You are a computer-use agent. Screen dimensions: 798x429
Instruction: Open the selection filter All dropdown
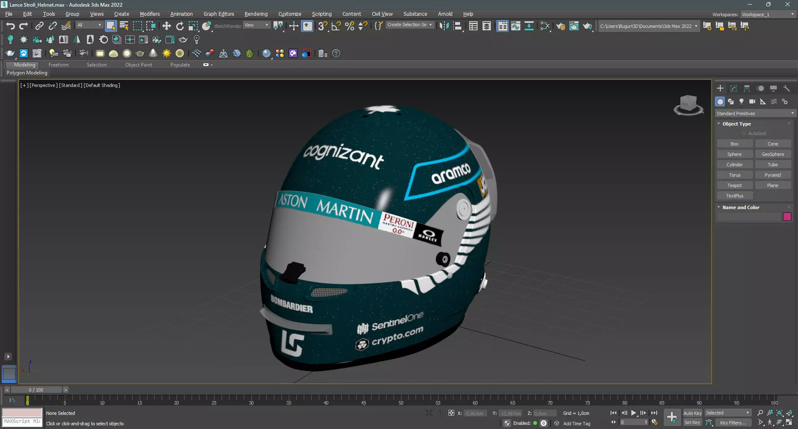[89, 25]
